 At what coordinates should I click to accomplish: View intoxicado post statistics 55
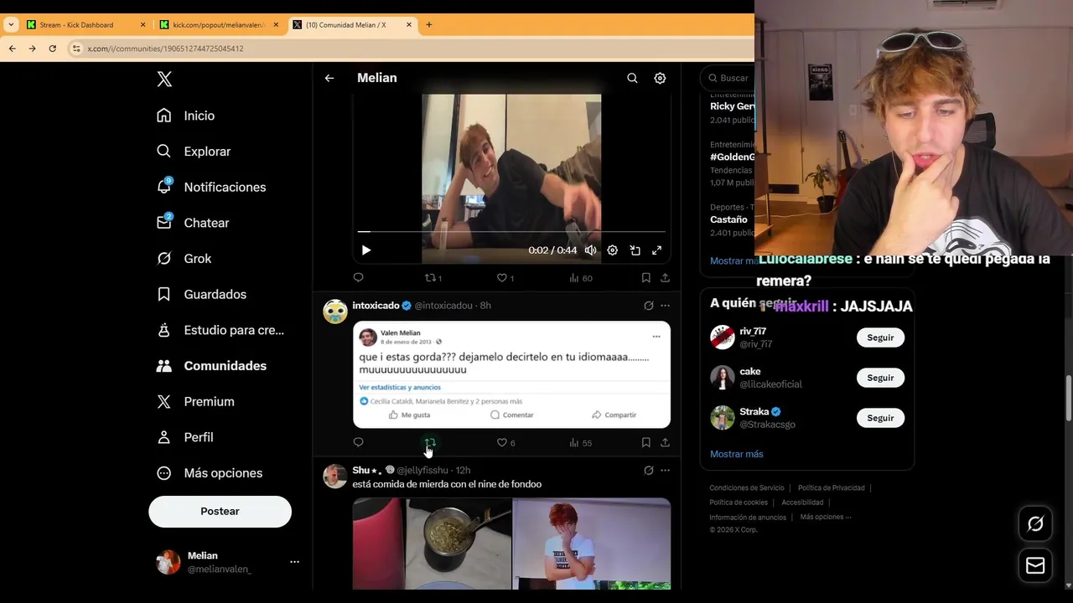point(580,442)
